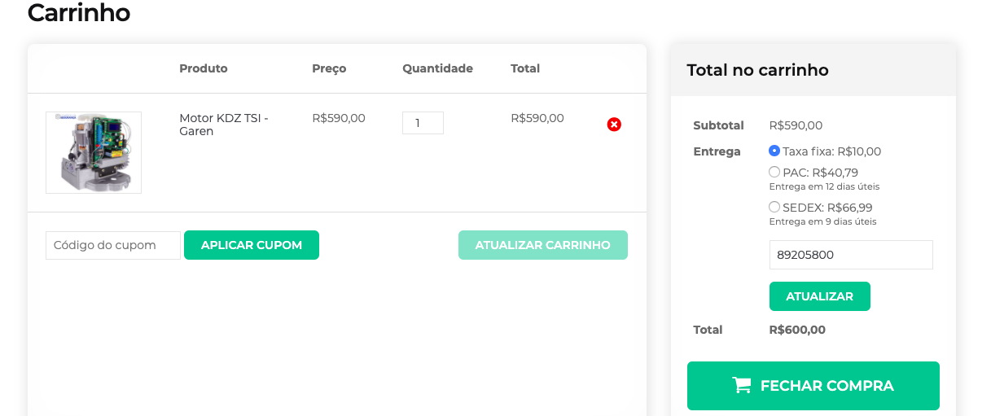The height and width of the screenshot is (416, 991).
Task: Choose PAC R$40,79 delivery option
Action: coord(774,172)
